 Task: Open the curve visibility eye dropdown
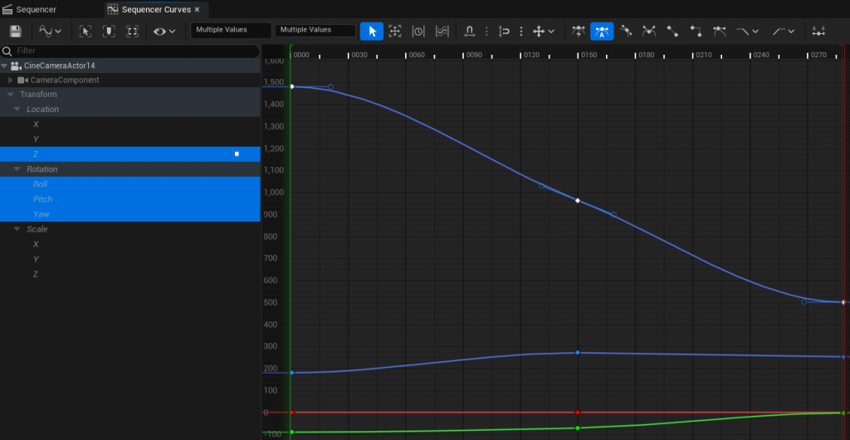(x=164, y=31)
